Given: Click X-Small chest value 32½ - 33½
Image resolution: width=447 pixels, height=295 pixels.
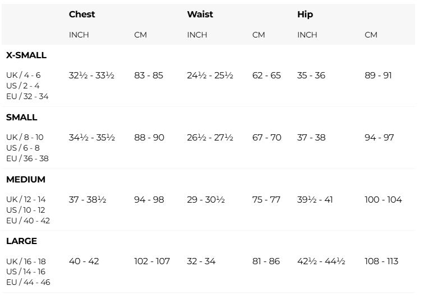Looking at the screenshot, I should [91, 75].
